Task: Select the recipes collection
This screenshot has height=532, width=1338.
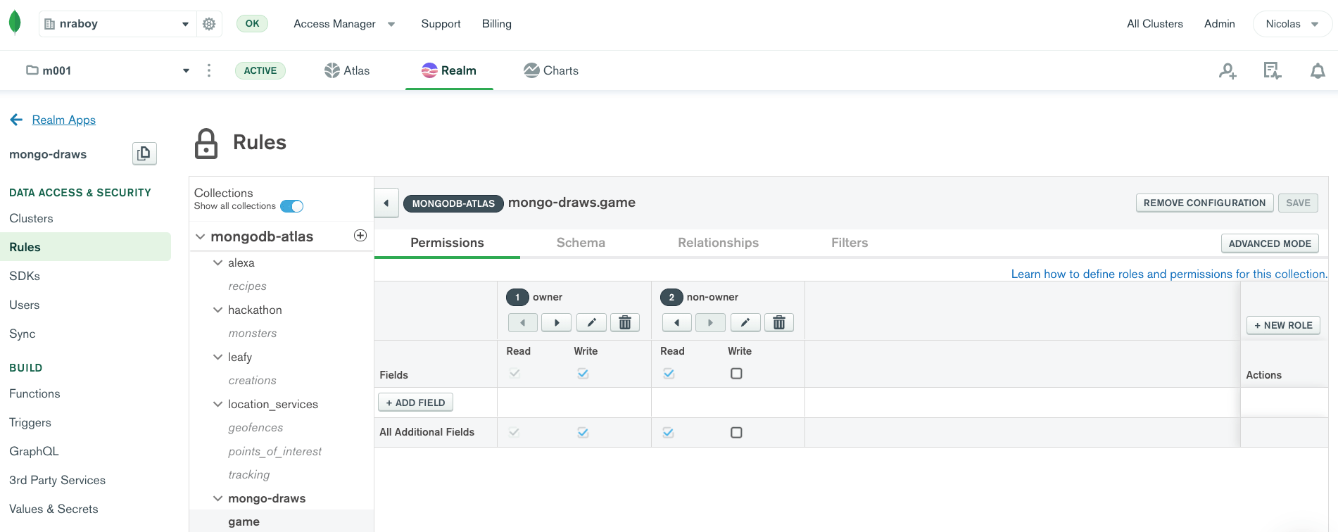Action: click(247, 286)
